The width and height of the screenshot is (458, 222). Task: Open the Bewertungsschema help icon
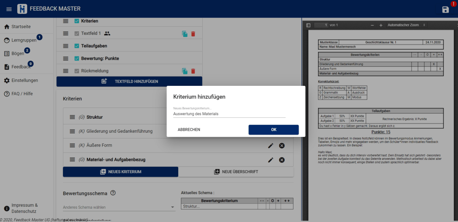113,193
